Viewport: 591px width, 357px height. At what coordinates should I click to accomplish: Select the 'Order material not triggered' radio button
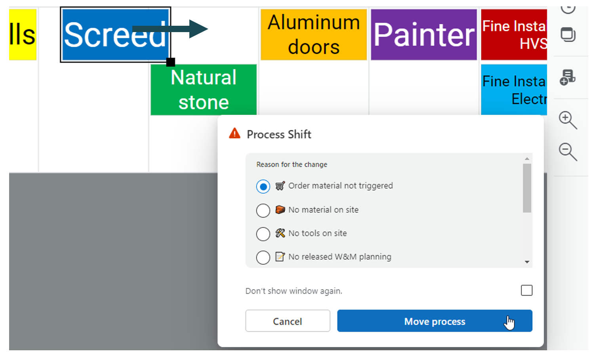tap(263, 186)
